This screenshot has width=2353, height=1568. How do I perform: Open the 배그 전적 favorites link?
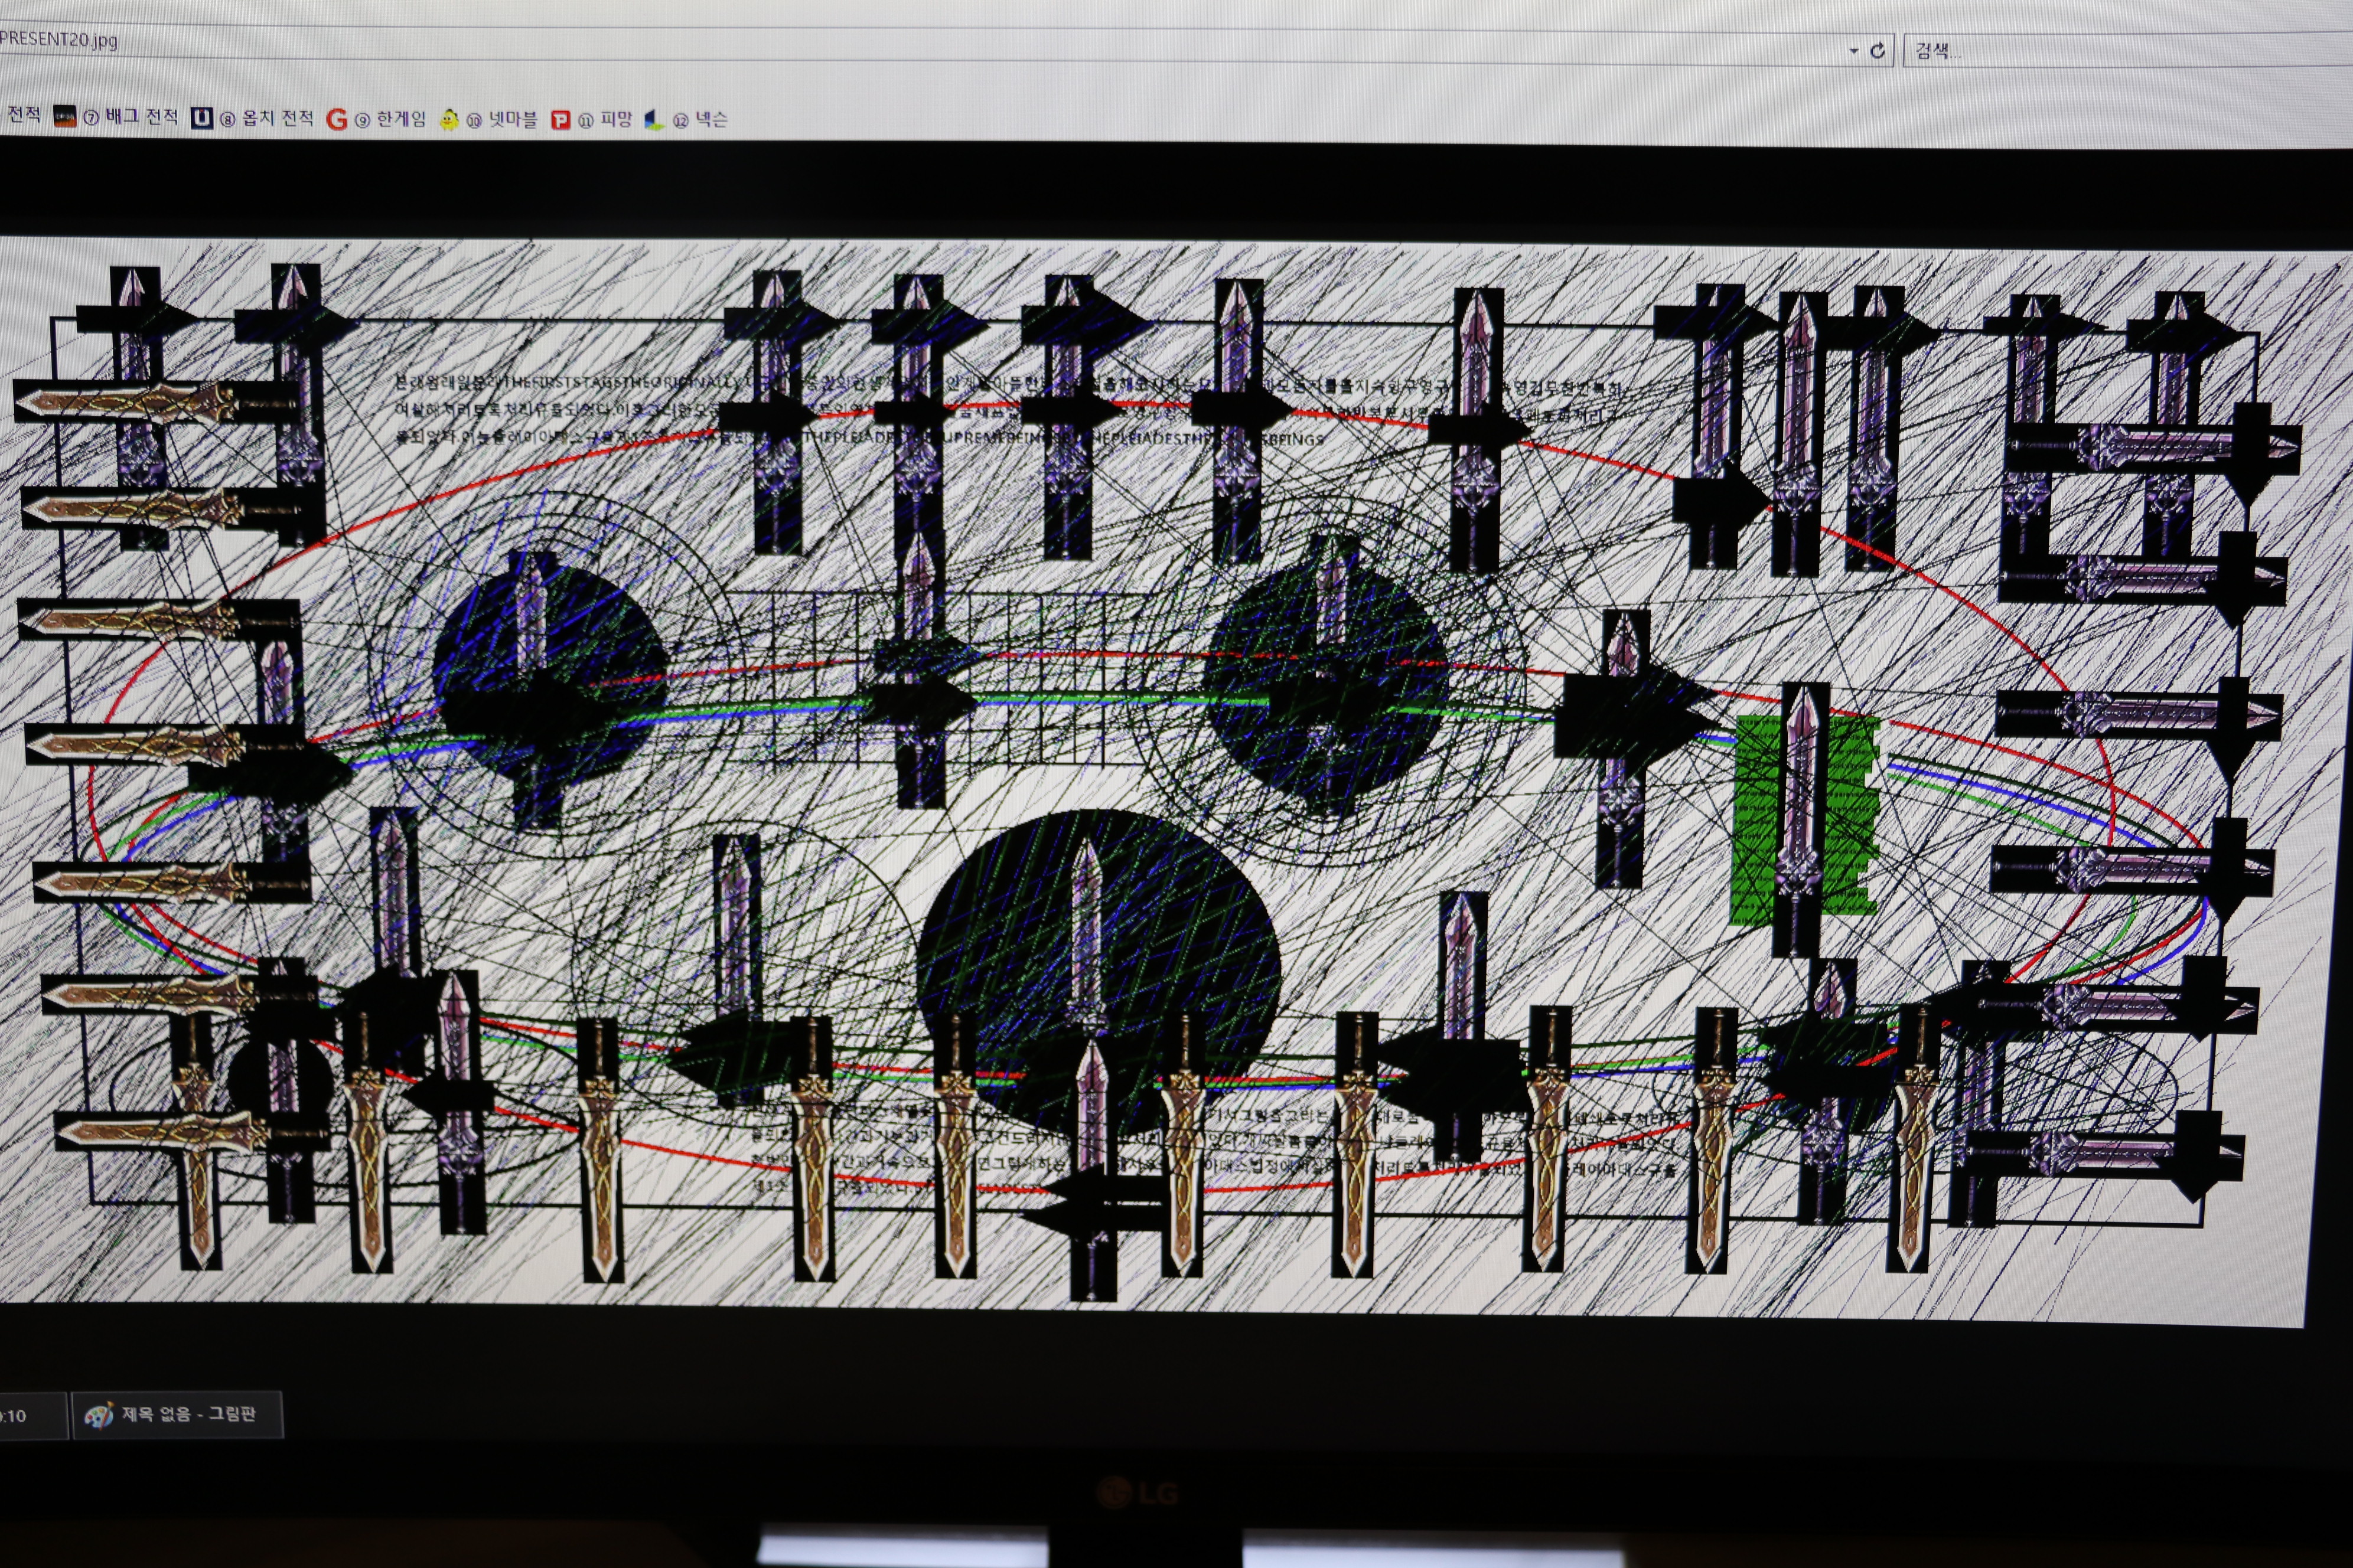coord(141,117)
